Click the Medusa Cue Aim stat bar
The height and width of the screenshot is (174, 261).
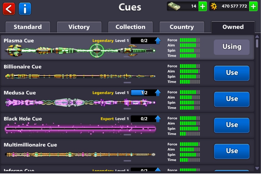[190, 97]
